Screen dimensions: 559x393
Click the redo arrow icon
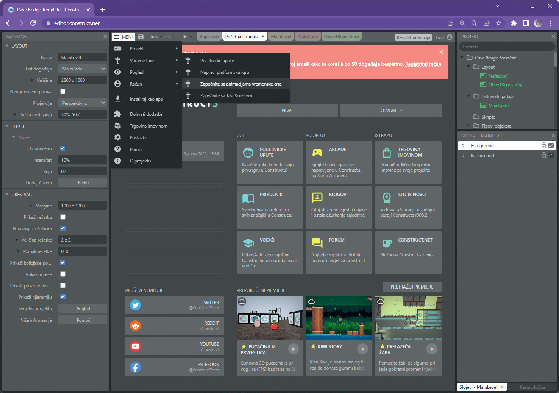pos(168,37)
